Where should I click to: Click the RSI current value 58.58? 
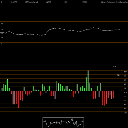[x=118, y=30]
